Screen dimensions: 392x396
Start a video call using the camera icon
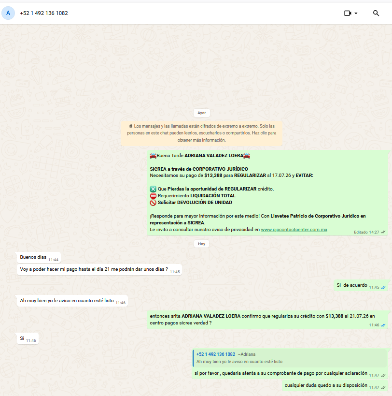[x=348, y=13]
